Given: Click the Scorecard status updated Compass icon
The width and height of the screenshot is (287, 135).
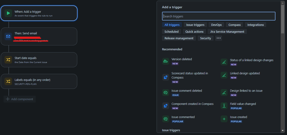Looking at the screenshot, I should coord(166,77).
